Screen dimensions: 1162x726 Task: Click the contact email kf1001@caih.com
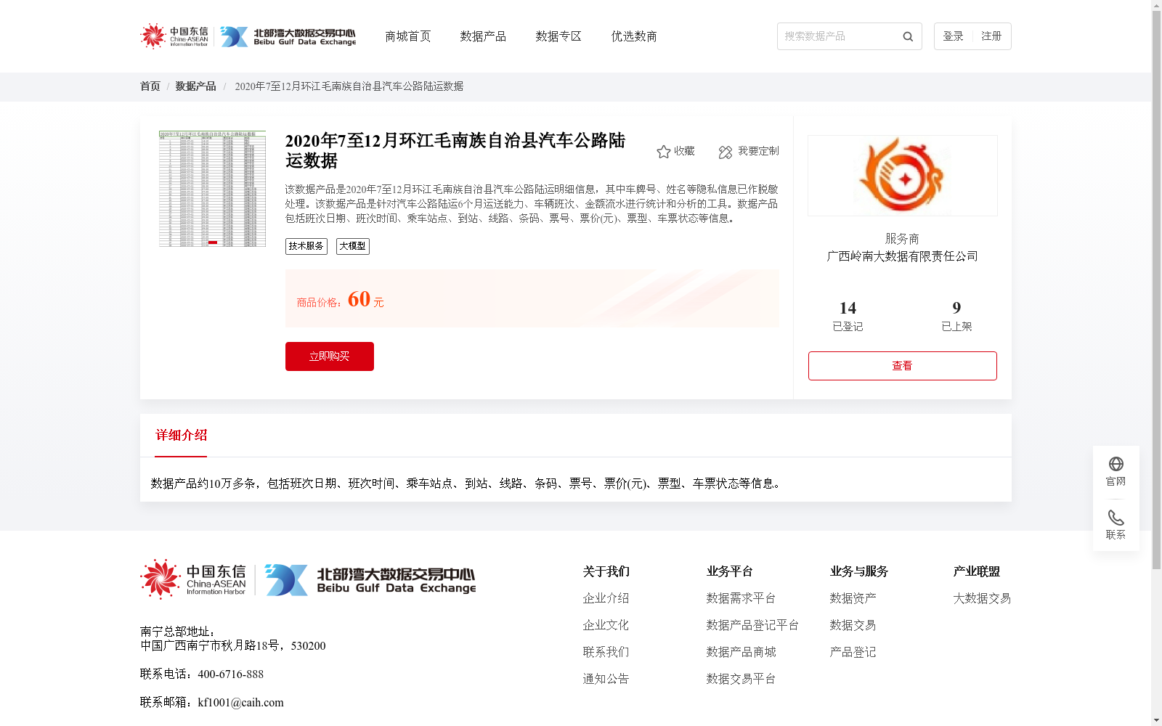click(x=240, y=703)
